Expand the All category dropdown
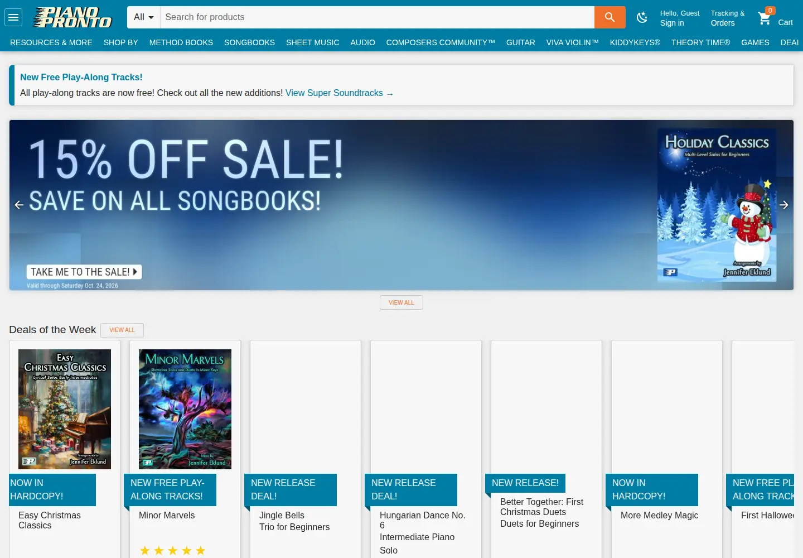Image resolution: width=803 pixels, height=558 pixels. click(x=144, y=17)
